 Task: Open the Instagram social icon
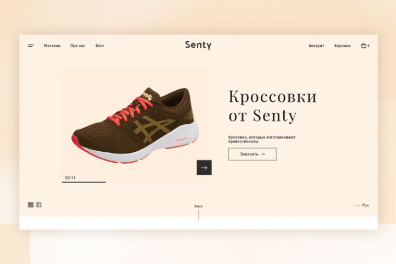[x=31, y=205]
